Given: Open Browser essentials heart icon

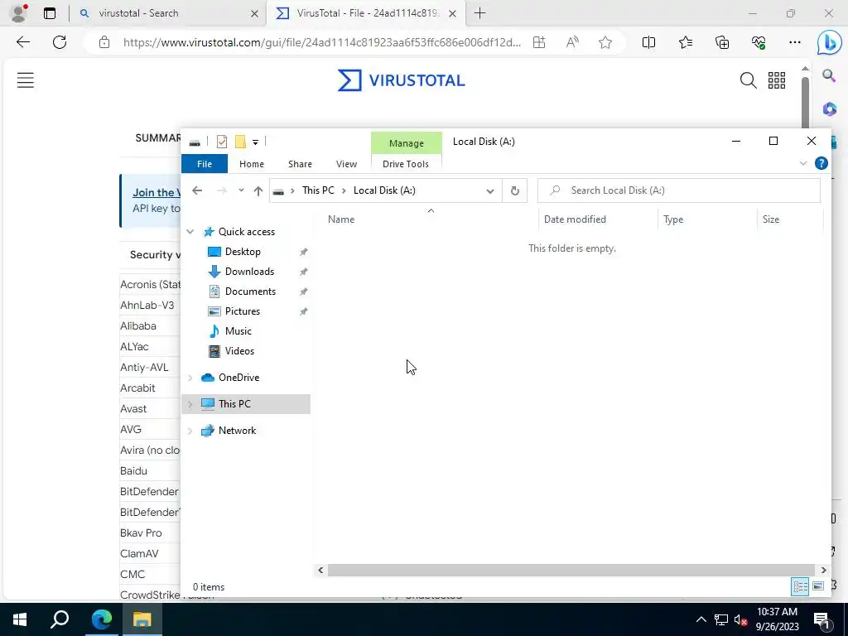Looking at the screenshot, I should point(759,42).
